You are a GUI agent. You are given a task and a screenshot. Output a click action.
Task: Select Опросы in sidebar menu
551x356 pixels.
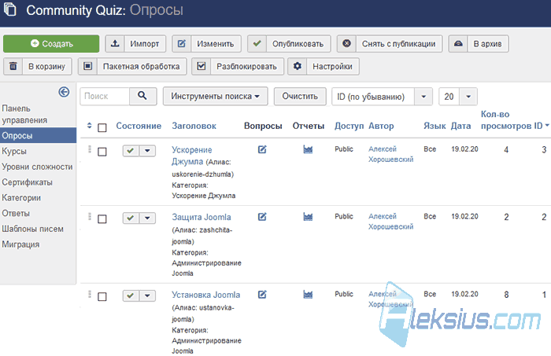coord(38,135)
